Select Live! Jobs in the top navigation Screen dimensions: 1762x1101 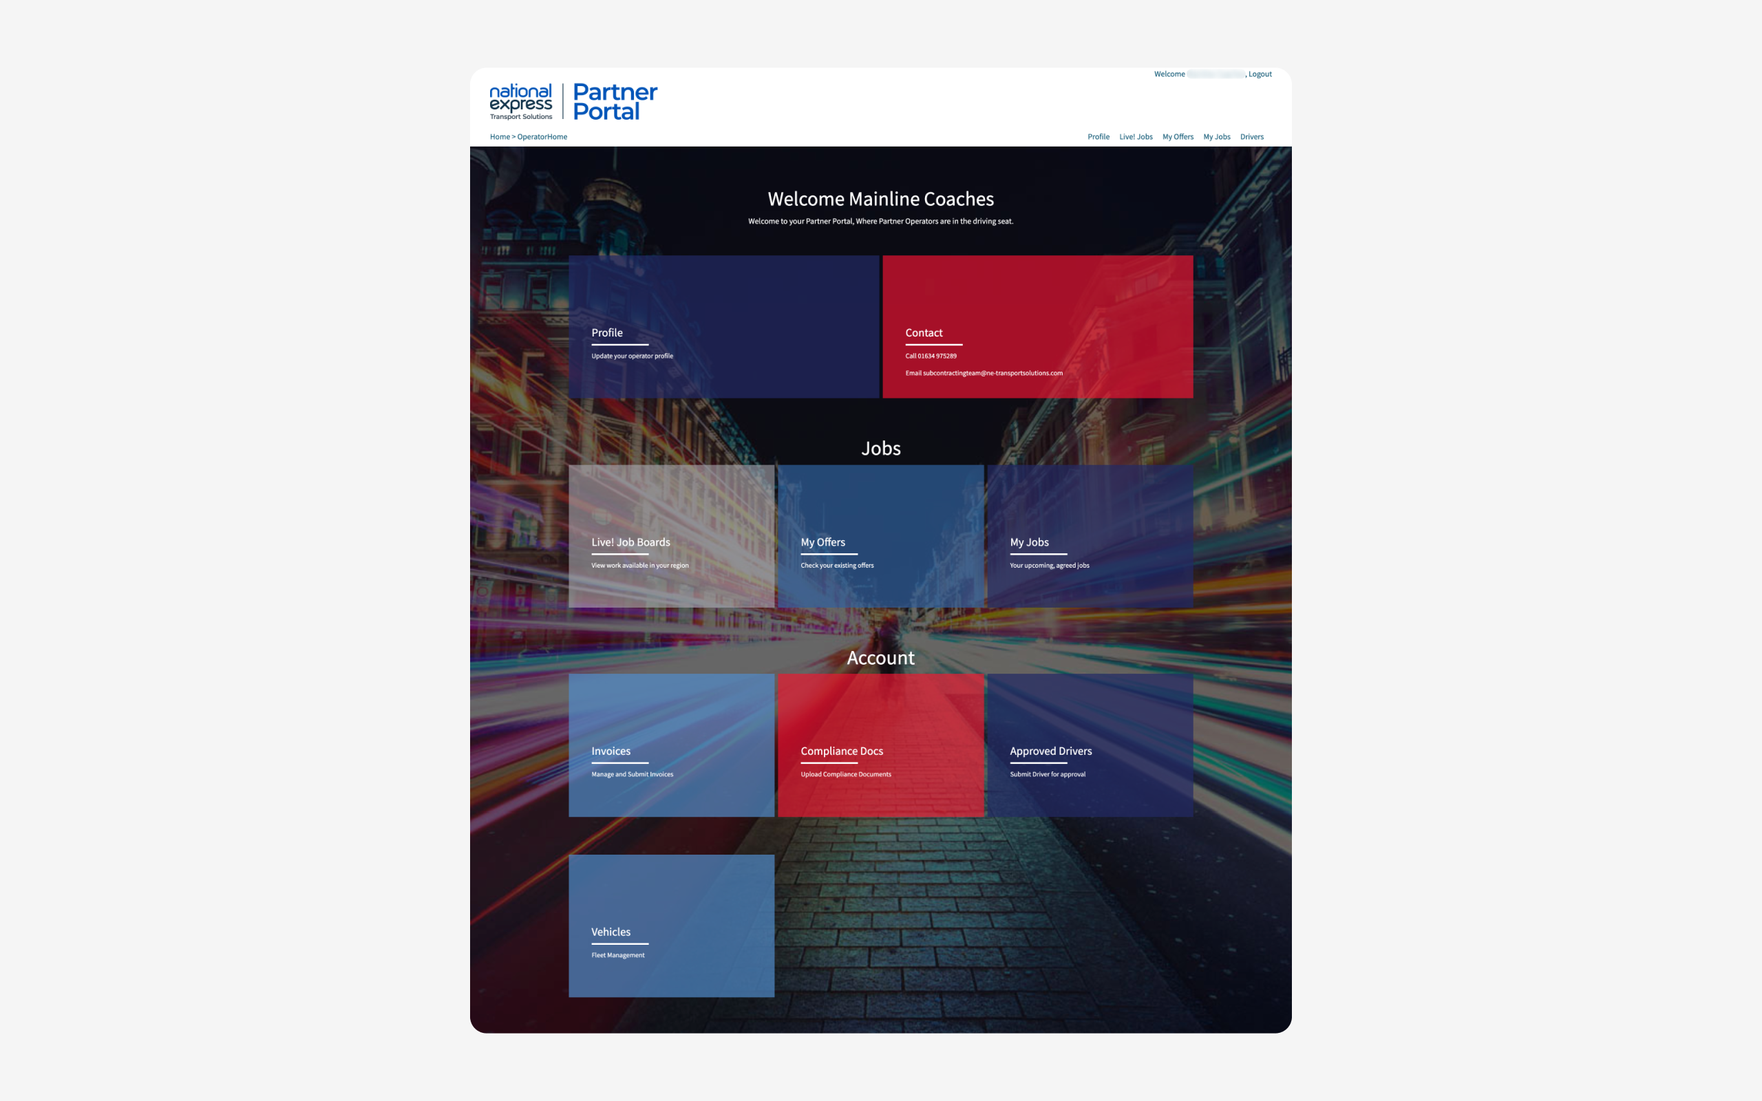1135,137
